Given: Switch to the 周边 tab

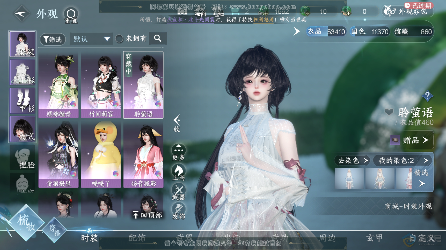Looking at the screenshot, I should [x=327, y=238].
